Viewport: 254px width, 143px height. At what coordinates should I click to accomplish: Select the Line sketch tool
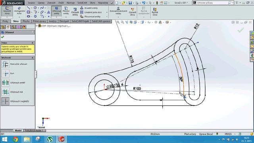pos(28,8)
